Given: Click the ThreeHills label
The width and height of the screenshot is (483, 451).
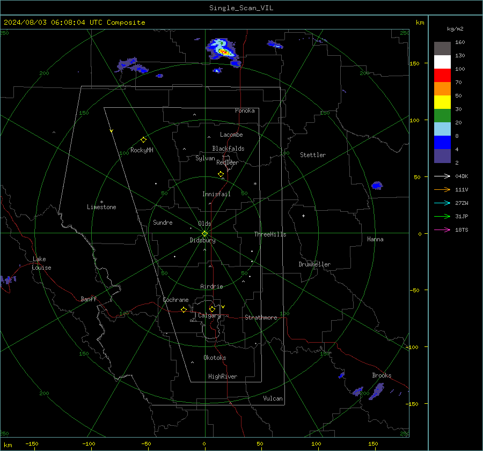Looking at the screenshot, I should click(x=270, y=234).
